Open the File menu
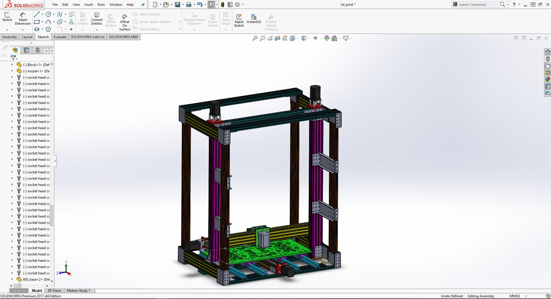The image size is (551, 299). (x=55, y=5)
